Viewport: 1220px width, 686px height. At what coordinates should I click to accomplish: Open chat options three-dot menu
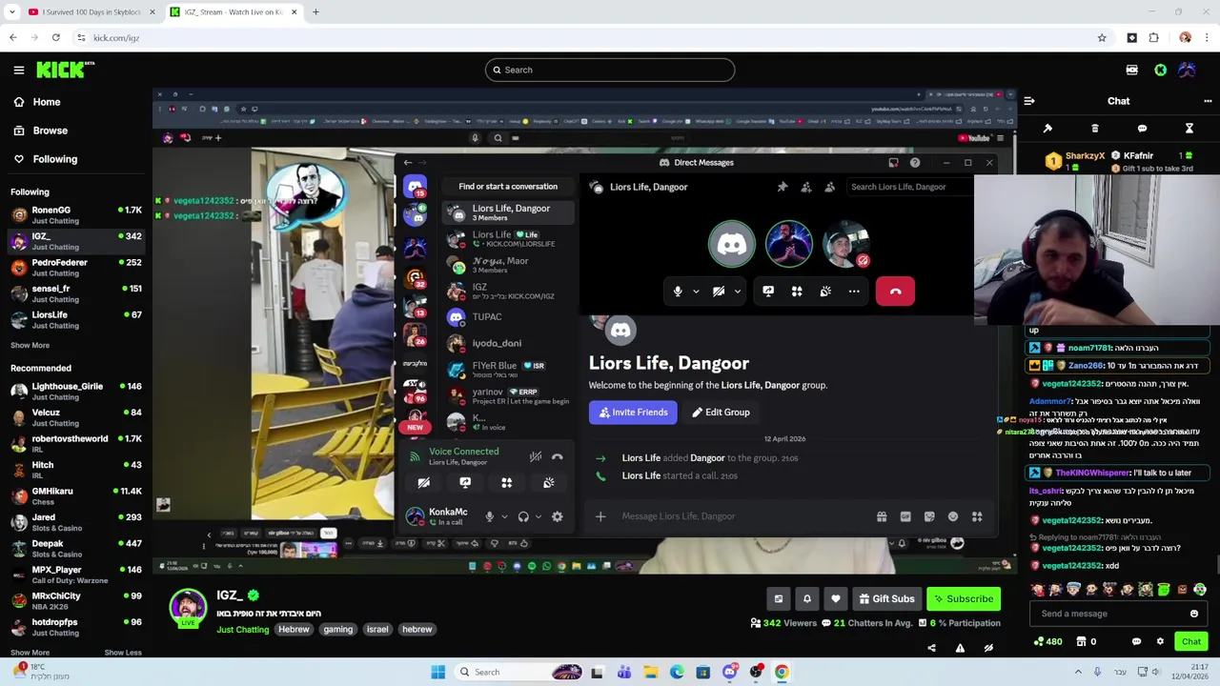[1208, 101]
